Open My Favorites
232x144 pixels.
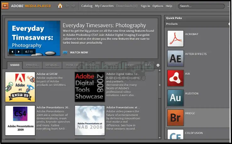click(104, 6)
